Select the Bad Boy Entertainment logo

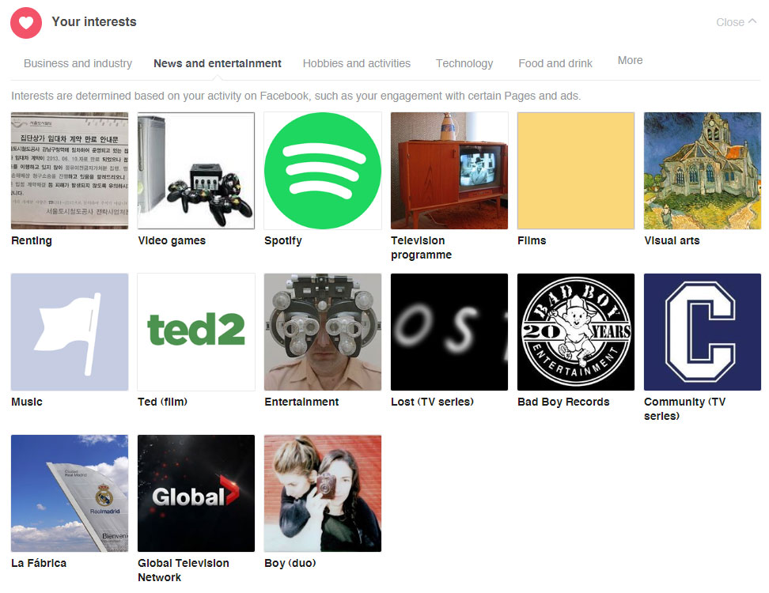click(x=576, y=332)
